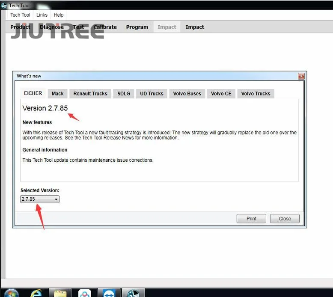The width and height of the screenshot is (333, 297).
Task: Open Windows Start menu orb
Action: 12,293
